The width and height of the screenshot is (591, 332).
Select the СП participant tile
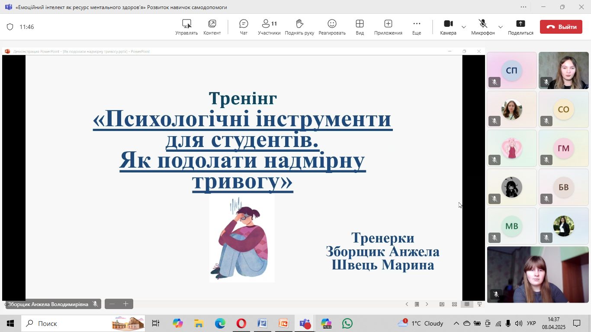tap(512, 70)
